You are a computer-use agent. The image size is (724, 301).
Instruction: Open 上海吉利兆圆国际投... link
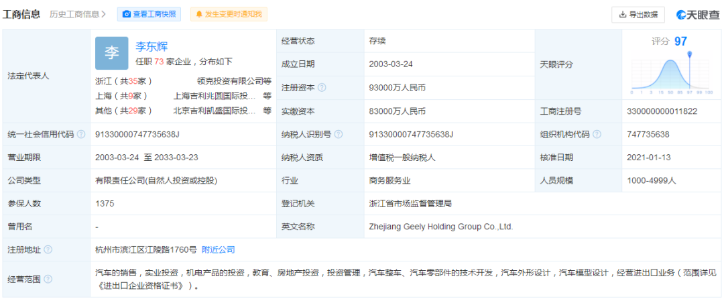(215, 96)
